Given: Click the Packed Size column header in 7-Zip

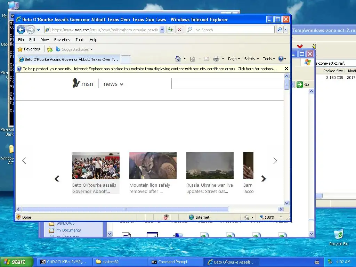Looking at the screenshot, I should (333, 71).
